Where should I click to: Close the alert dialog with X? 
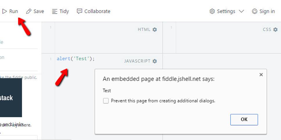tap(261, 75)
